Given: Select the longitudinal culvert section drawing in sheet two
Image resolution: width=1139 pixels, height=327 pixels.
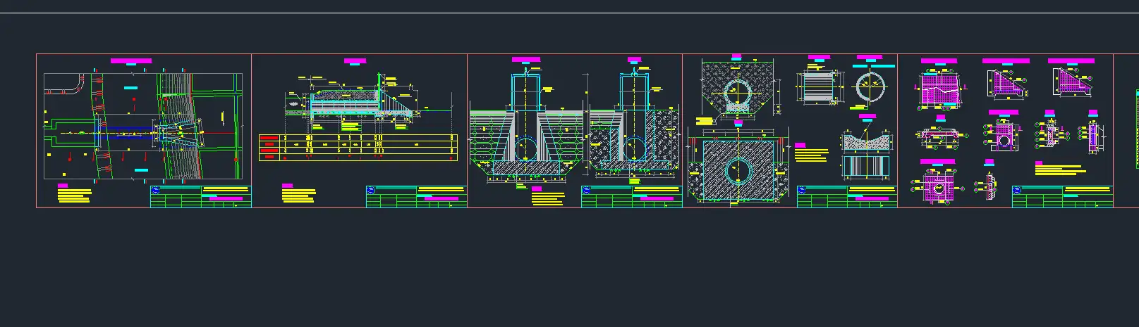Looking at the screenshot, I should coord(349,104).
